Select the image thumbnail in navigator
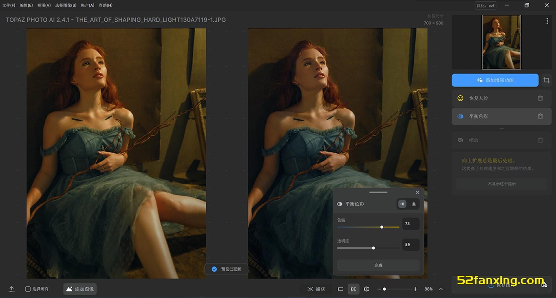This screenshot has width=556, height=298. pyautogui.click(x=501, y=42)
